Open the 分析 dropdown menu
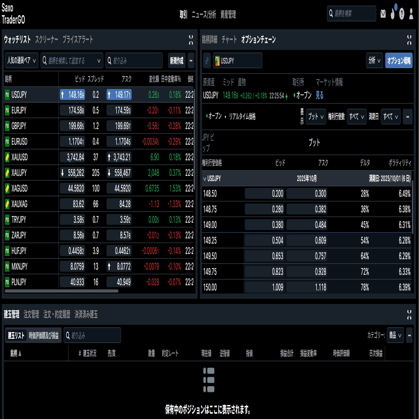 click(x=374, y=60)
